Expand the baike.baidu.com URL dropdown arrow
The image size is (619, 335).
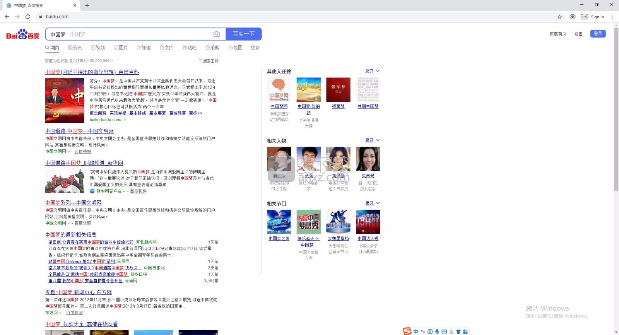[x=125, y=120]
